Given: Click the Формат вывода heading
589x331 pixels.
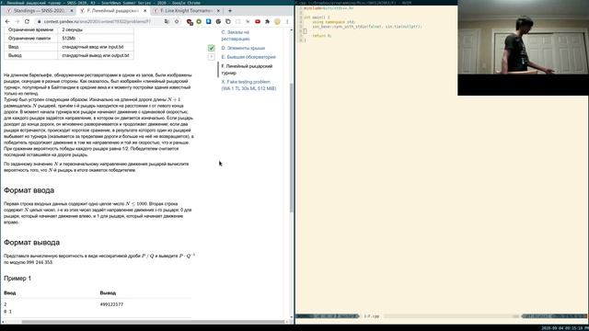Looking at the screenshot, I should [x=31, y=243].
